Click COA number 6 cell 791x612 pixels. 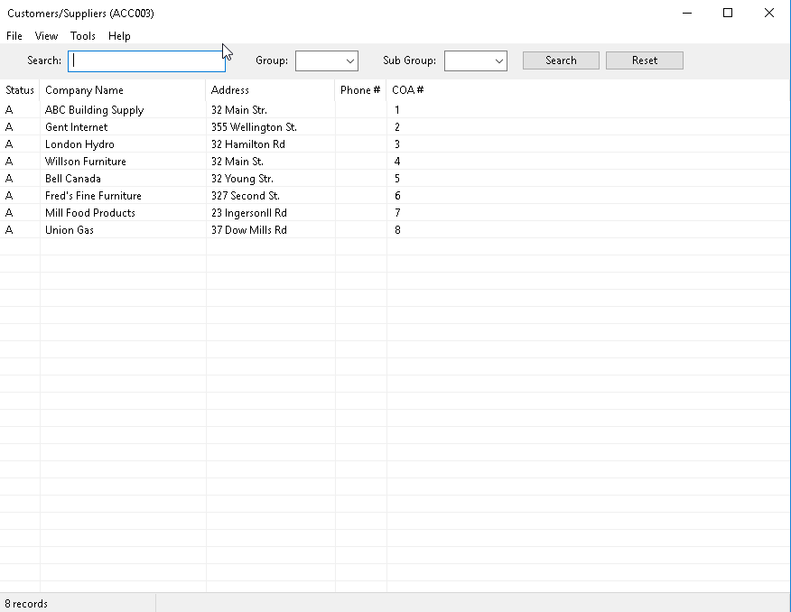397,196
